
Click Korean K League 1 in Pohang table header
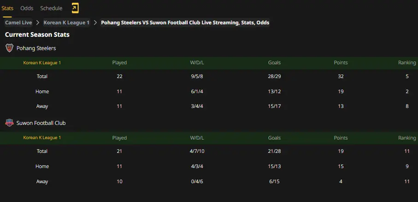(x=42, y=63)
